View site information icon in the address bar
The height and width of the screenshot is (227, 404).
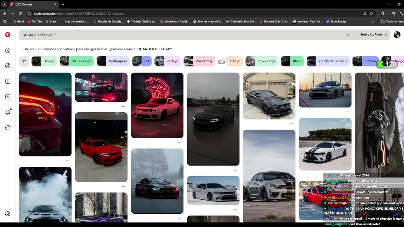pyautogui.click(x=29, y=14)
